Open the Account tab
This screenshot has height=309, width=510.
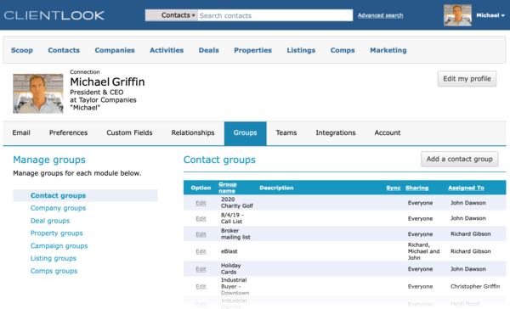coord(388,133)
